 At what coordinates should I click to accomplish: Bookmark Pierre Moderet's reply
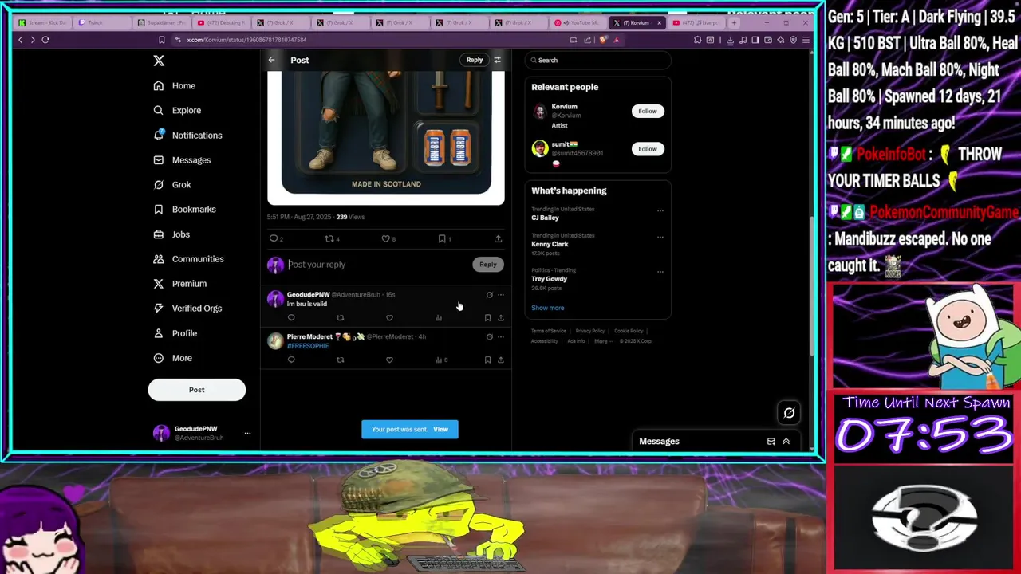point(487,360)
